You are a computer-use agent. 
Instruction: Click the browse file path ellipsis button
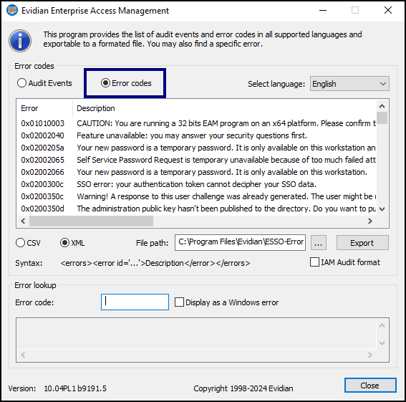(x=318, y=243)
